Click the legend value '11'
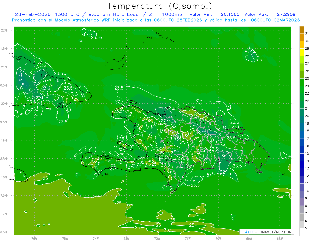 click(x=307, y=183)
